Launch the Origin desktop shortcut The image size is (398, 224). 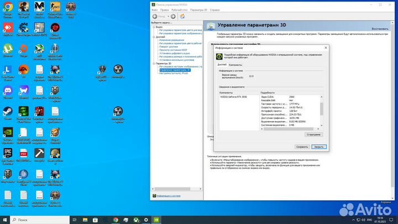[x=24, y=49]
